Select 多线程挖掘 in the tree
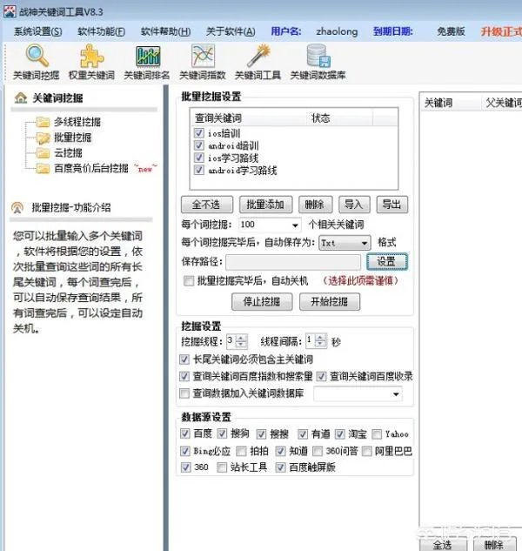The image size is (522, 551). click(77, 122)
